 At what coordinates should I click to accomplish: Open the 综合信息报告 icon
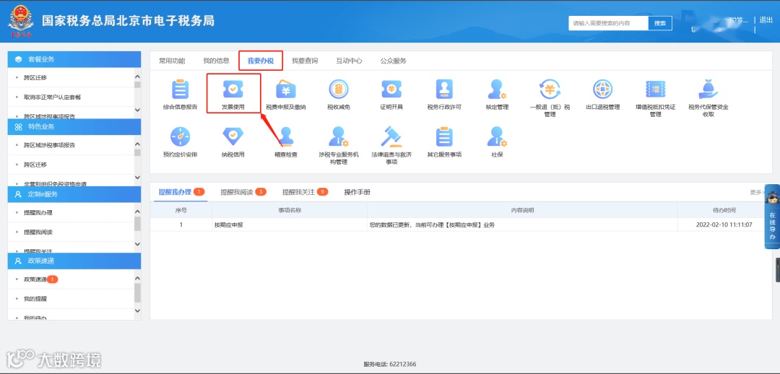click(x=180, y=90)
